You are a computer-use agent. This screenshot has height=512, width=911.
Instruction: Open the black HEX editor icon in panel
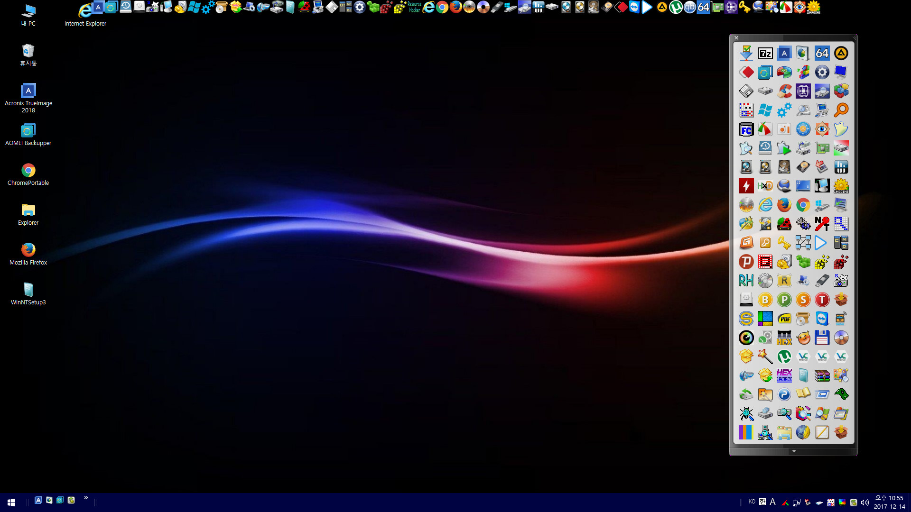pyautogui.click(x=784, y=338)
